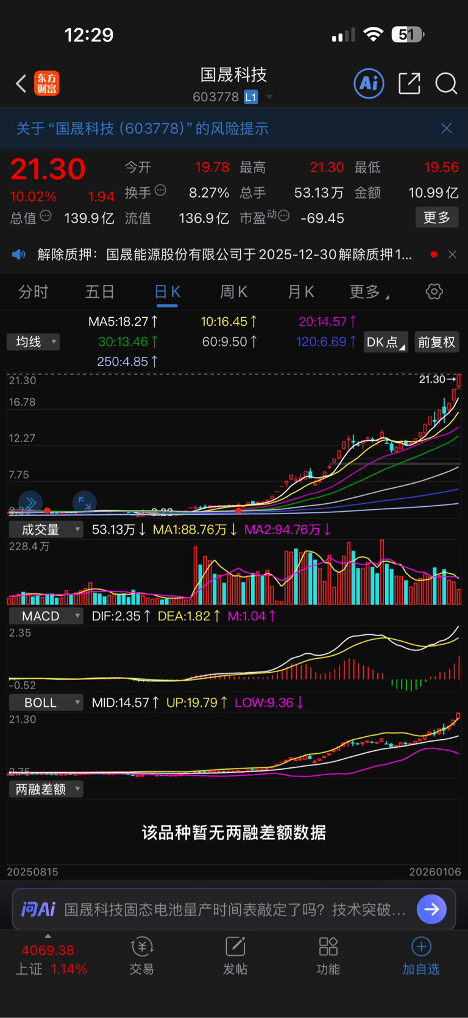Tap the 更多 quote details button

tap(437, 218)
